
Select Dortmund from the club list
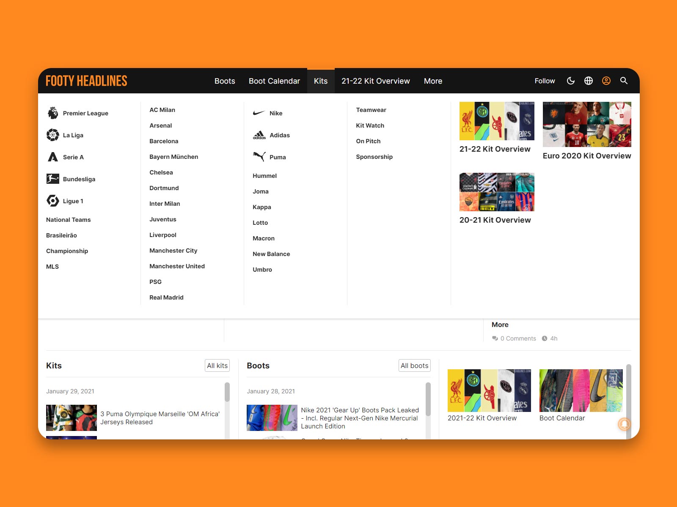[x=164, y=188]
